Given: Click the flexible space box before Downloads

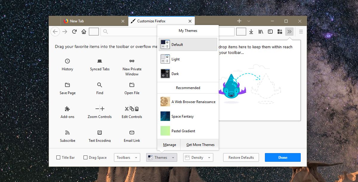Looking at the screenshot, I should 241,32.
